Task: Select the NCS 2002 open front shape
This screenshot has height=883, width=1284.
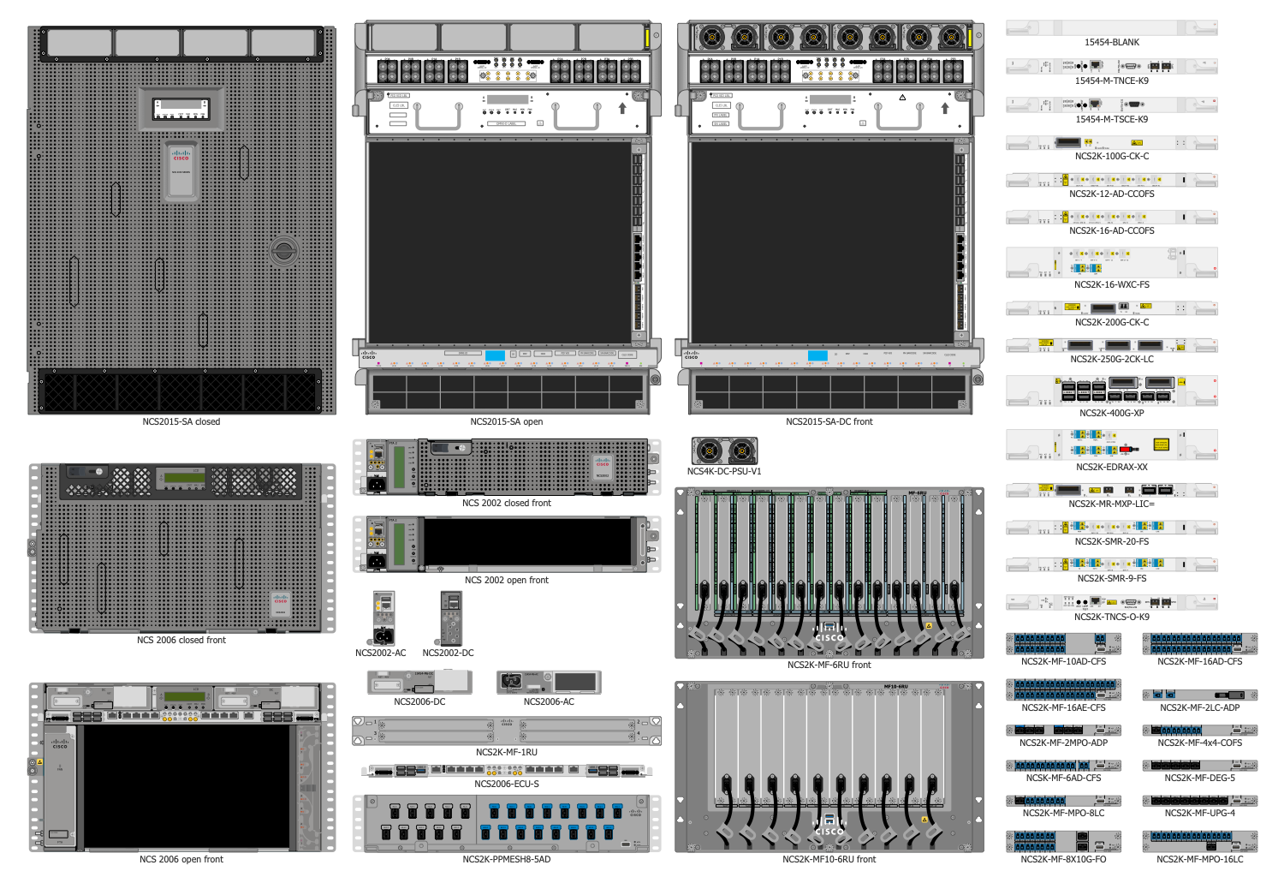Action: click(507, 545)
